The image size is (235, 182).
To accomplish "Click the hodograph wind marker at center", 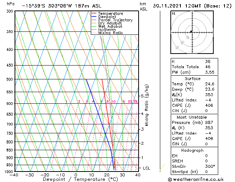I will coord(191,31).
